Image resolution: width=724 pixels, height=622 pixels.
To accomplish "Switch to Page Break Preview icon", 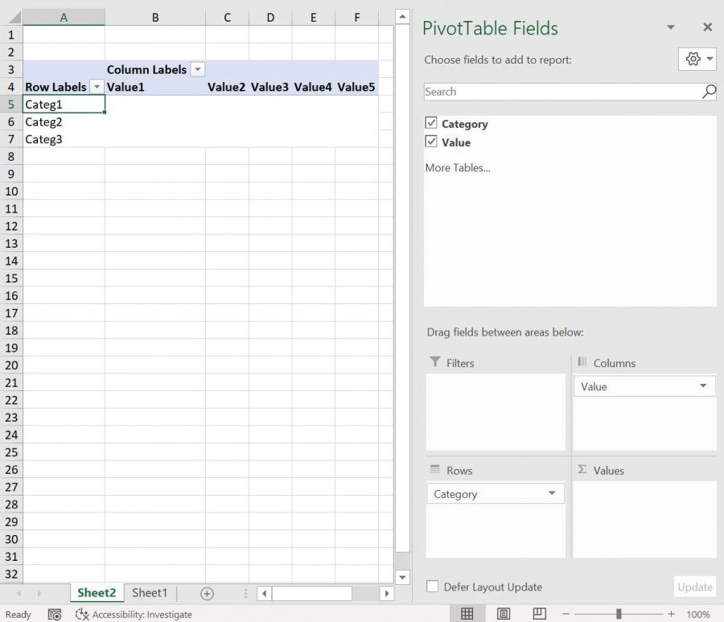I will pos(539,614).
